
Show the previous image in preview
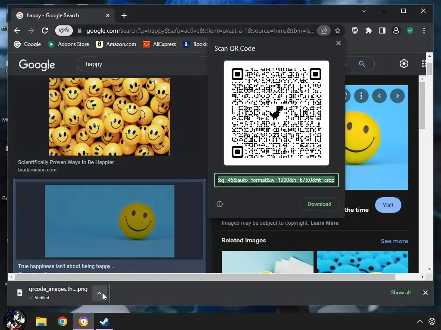[x=379, y=96]
